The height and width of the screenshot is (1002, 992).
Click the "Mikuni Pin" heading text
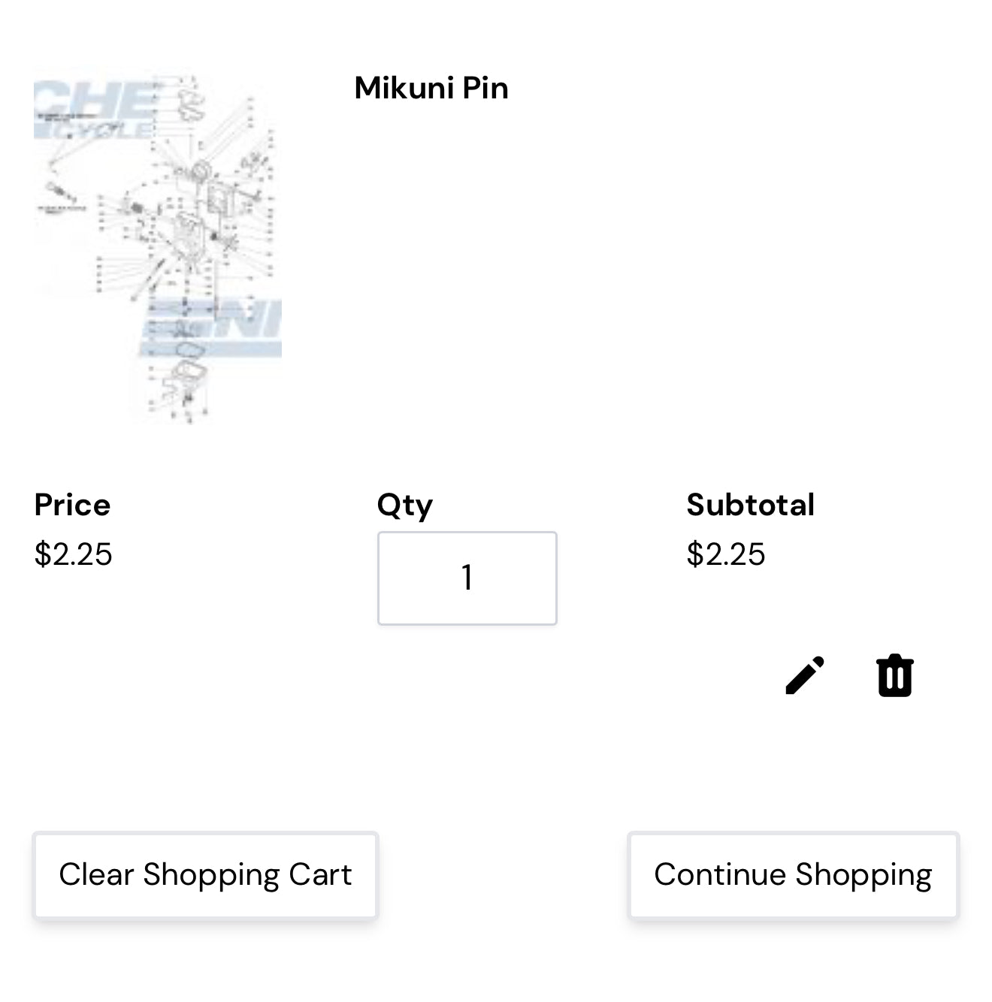coord(431,88)
